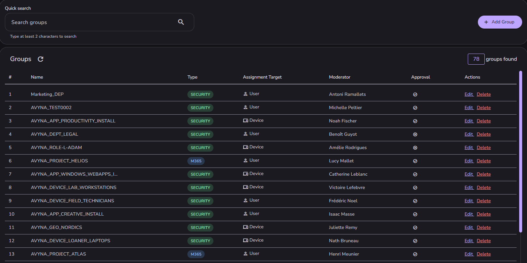527x263 pixels.
Task: Click approval status icon for AVYNA_ROLE-L-ADAM
Action: click(x=415, y=148)
